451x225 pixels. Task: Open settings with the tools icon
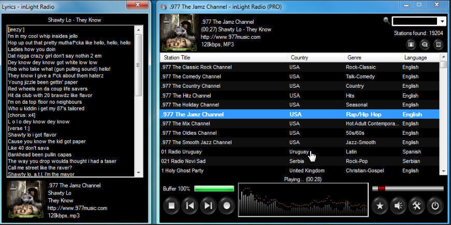click(416, 206)
